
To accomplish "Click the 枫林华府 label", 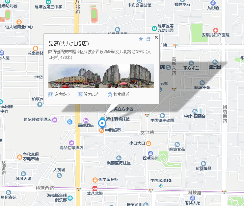I will (x=182, y=5).
